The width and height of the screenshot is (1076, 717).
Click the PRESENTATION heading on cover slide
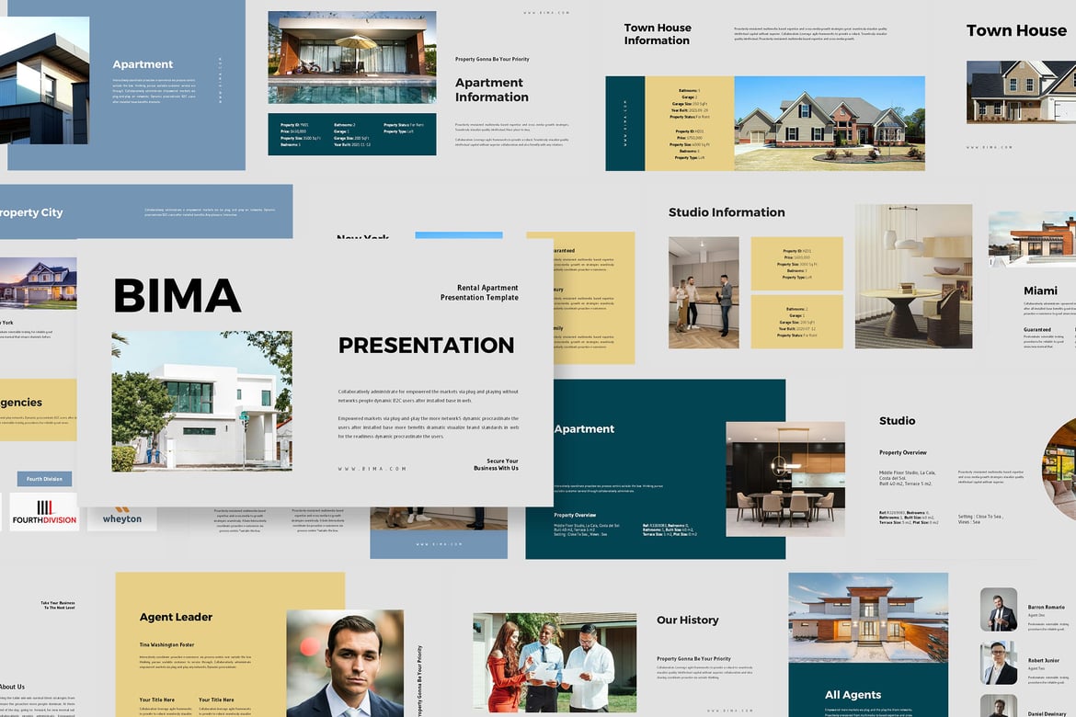(426, 345)
